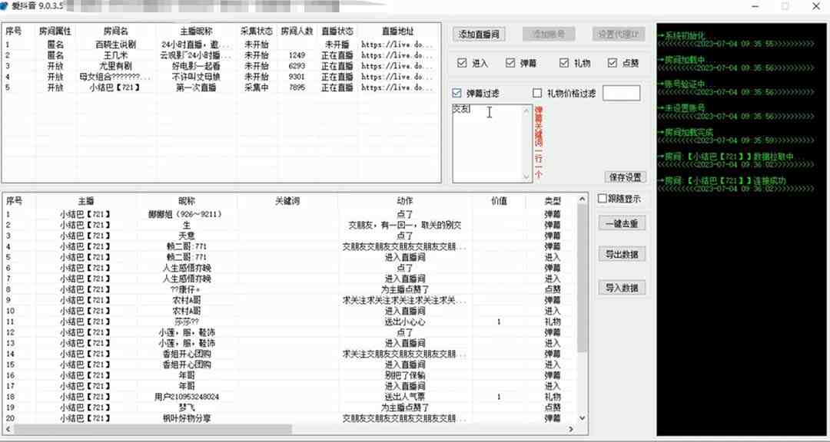The height and width of the screenshot is (442, 830).
Task: Click 一键去重 to deduplicate records
Action: click(x=622, y=223)
